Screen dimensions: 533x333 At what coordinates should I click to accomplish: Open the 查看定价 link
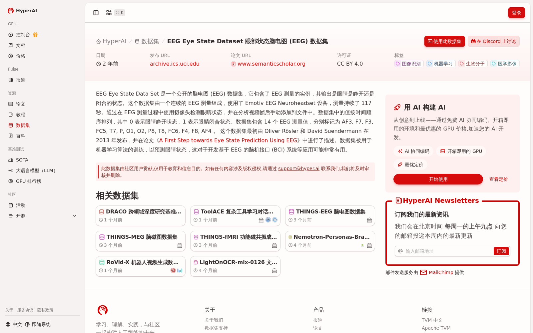[498, 179]
